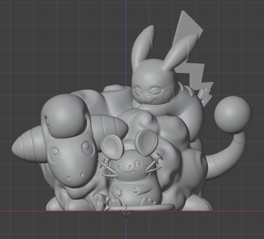Click the 3D cursor crosshair at the world origin
This screenshot has width=264, height=239.
click(126, 211)
